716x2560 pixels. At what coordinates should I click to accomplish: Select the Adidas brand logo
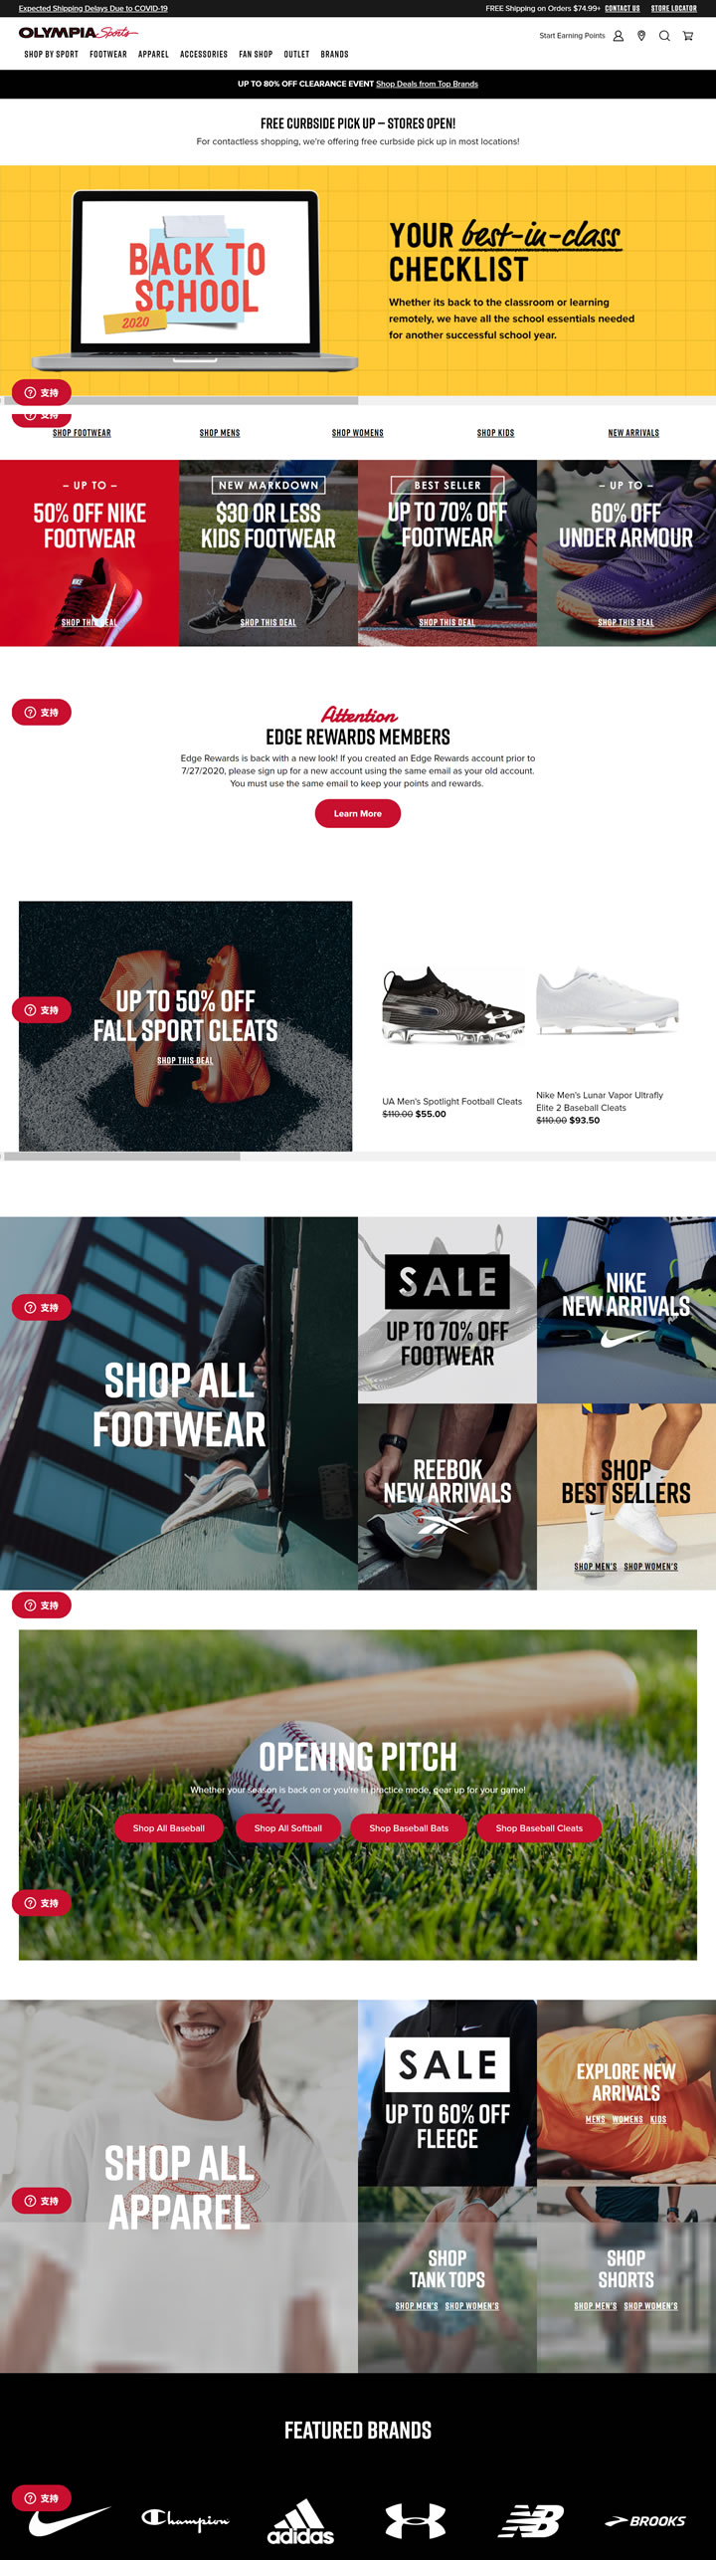tap(300, 2521)
